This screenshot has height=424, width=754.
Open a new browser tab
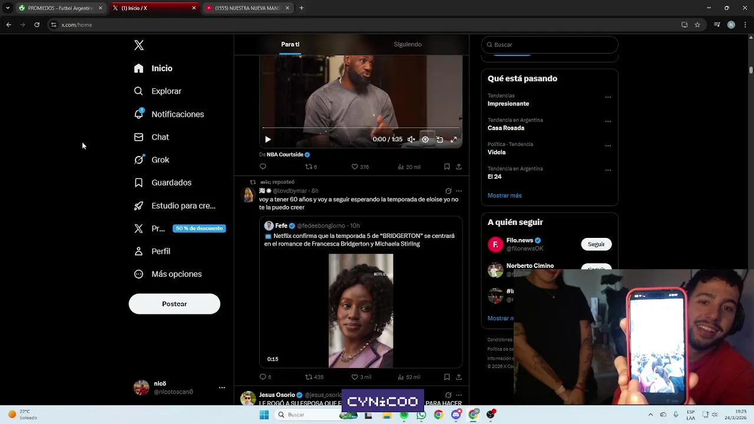click(302, 8)
